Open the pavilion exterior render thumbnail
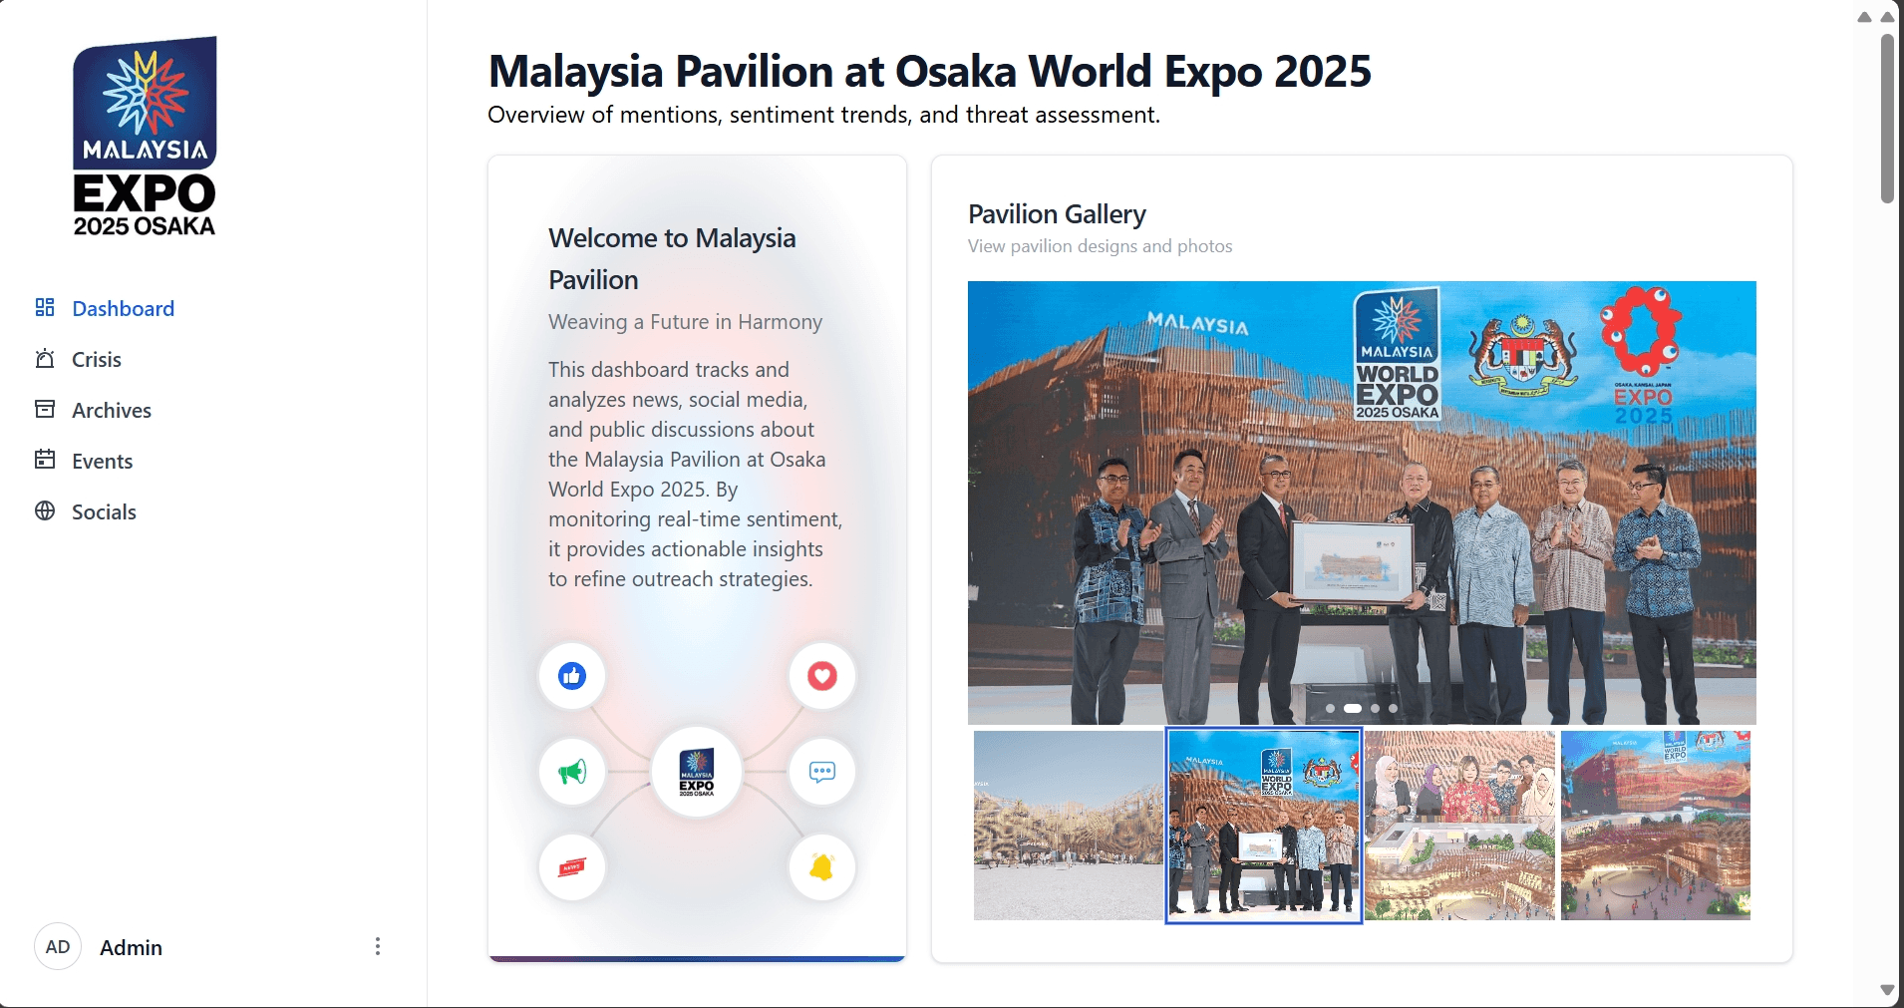Screen dimensions: 1904x1008 [x=1068, y=826]
